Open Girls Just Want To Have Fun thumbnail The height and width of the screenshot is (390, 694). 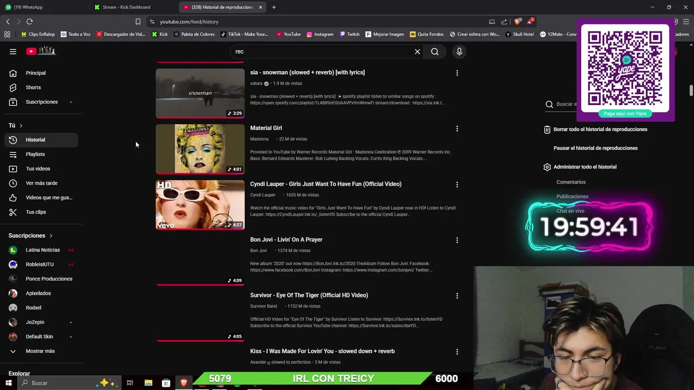(x=200, y=205)
